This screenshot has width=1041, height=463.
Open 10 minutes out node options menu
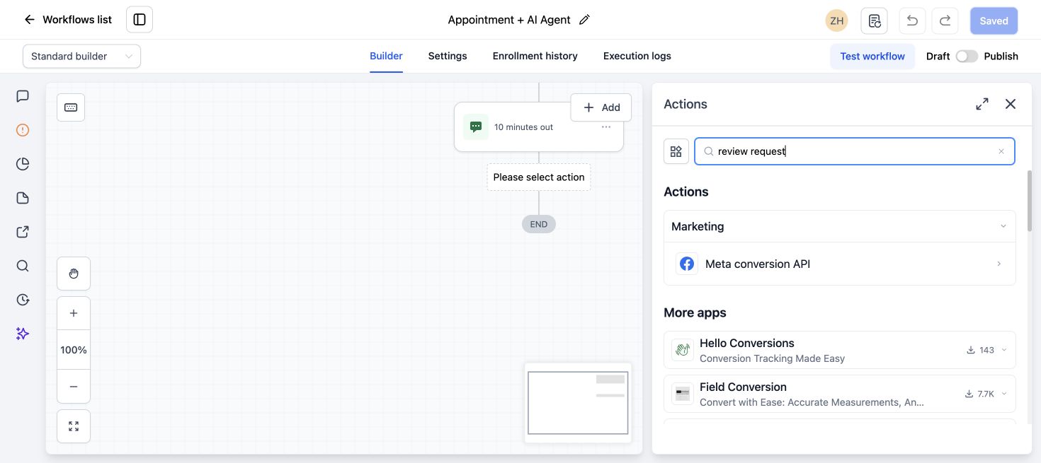pyautogui.click(x=606, y=127)
